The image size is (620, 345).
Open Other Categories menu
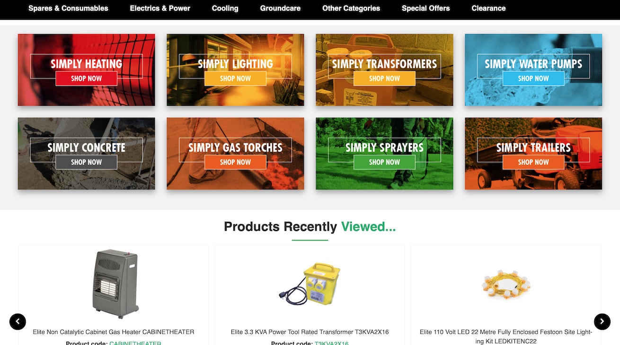point(351,8)
